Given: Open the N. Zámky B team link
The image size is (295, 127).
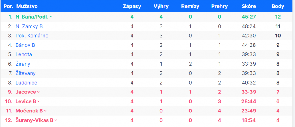Looking at the screenshot, I should click(29, 26).
